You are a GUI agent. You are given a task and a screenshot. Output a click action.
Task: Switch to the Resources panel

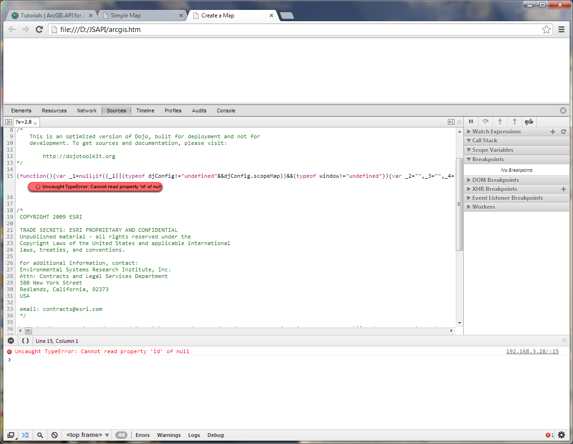click(x=54, y=111)
